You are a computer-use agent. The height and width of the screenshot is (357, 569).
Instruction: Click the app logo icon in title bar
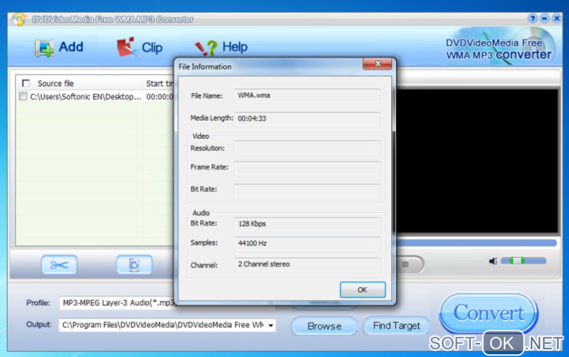coord(19,19)
